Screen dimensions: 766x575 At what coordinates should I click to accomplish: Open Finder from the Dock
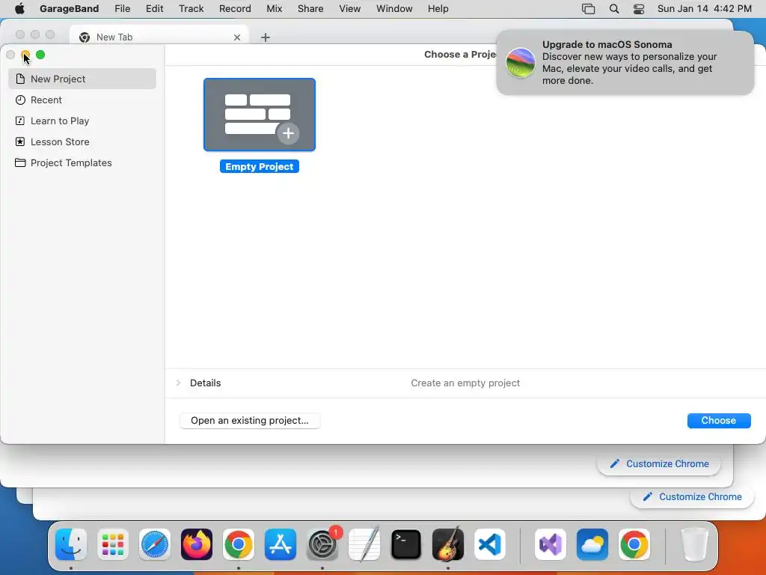point(71,544)
